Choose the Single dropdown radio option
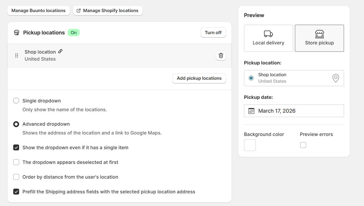The image size is (364, 206). click(x=16, y=101)
